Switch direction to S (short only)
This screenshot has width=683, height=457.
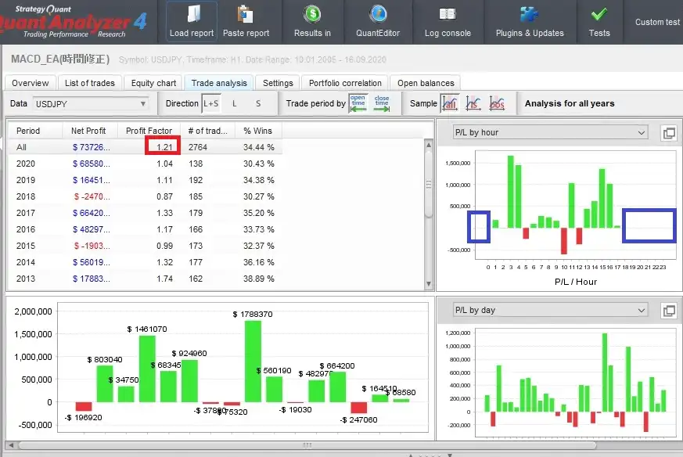pyautogui.click(x=258, y=103)
